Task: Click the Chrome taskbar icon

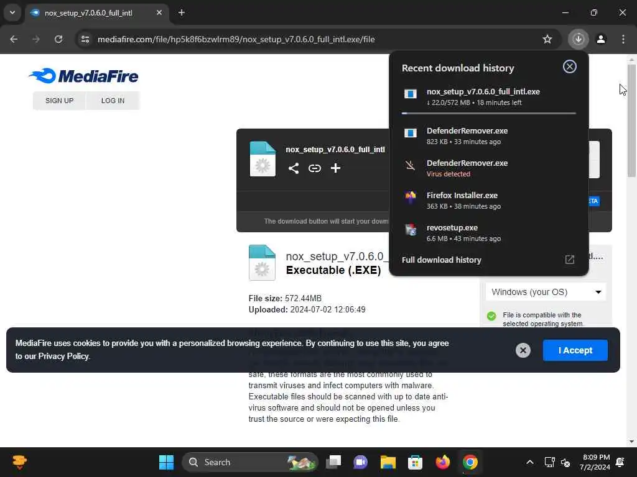Action: tap(470, 462)
